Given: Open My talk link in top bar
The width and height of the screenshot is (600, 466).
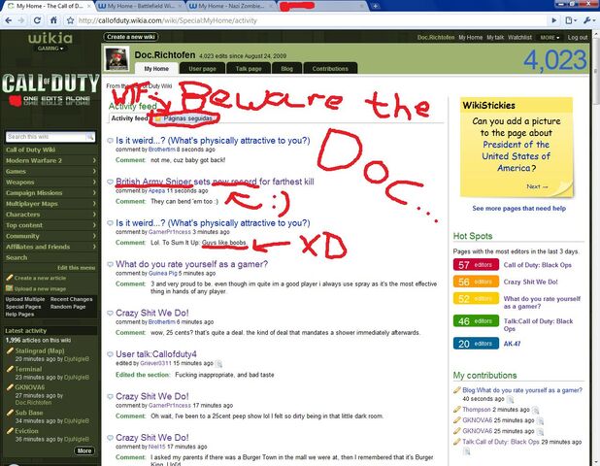Looking at the screenshot, I should tap(495, 38).
